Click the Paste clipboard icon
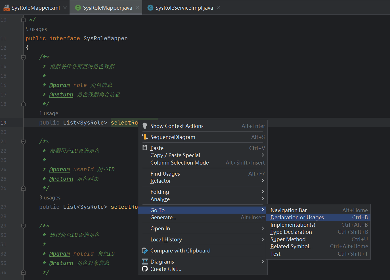The height and width of the screenshot is (280, 390). point(145,148)
